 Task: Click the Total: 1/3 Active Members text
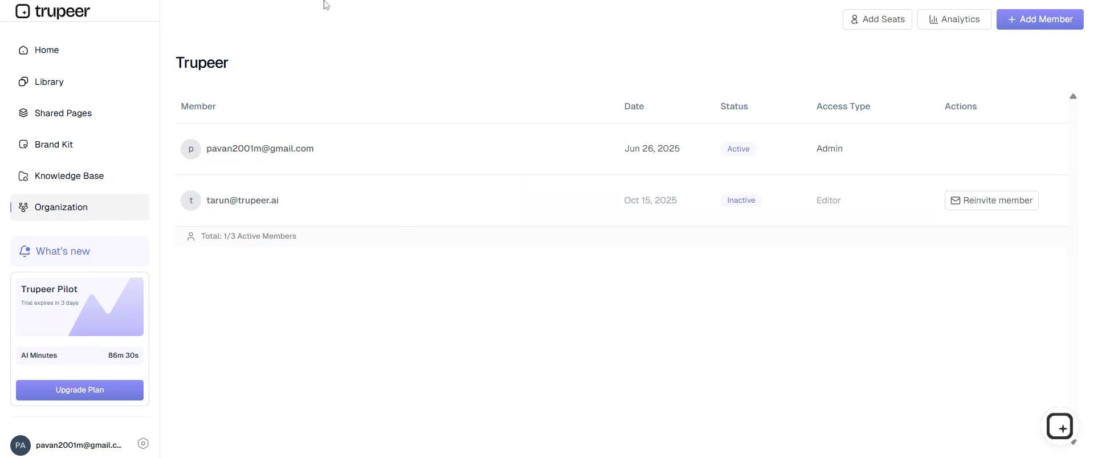tap(248, 236)
